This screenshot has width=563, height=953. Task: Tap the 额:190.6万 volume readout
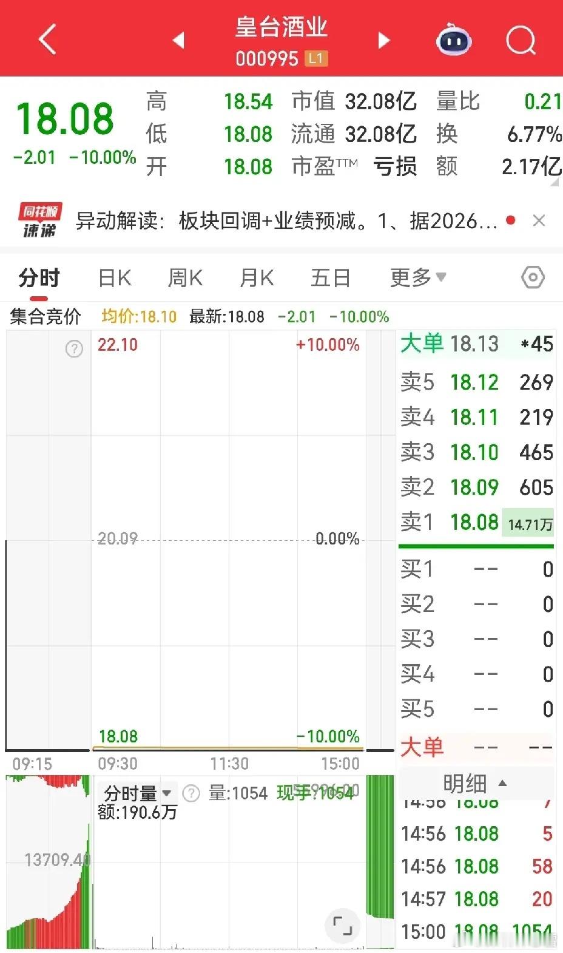tap(138, 812)
